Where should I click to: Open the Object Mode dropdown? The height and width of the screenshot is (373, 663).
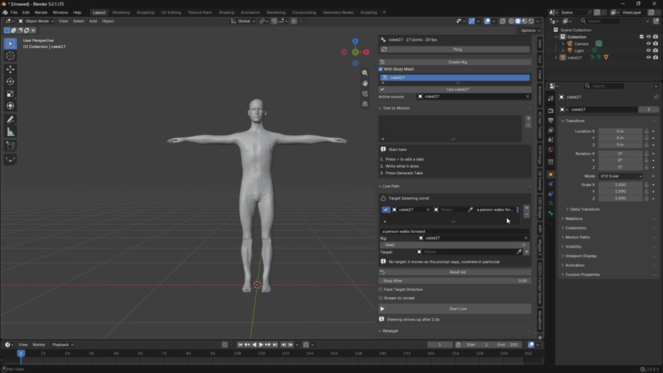36,21
